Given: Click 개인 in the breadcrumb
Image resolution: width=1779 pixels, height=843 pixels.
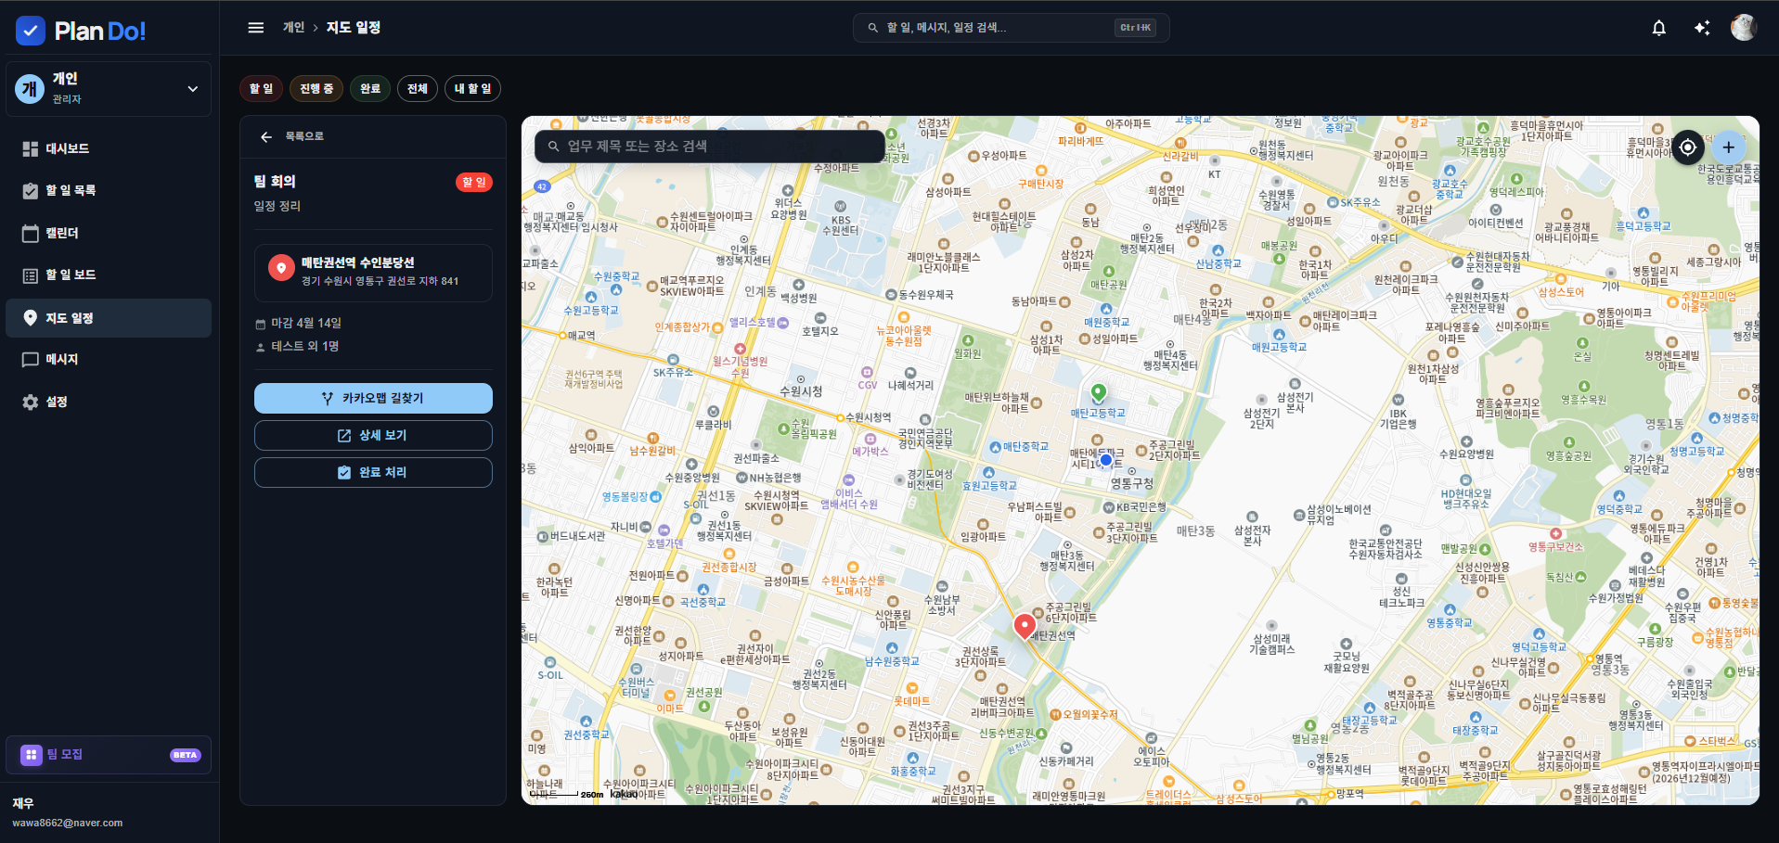Looking at the screenshot, I should click(x=293, y=28).
